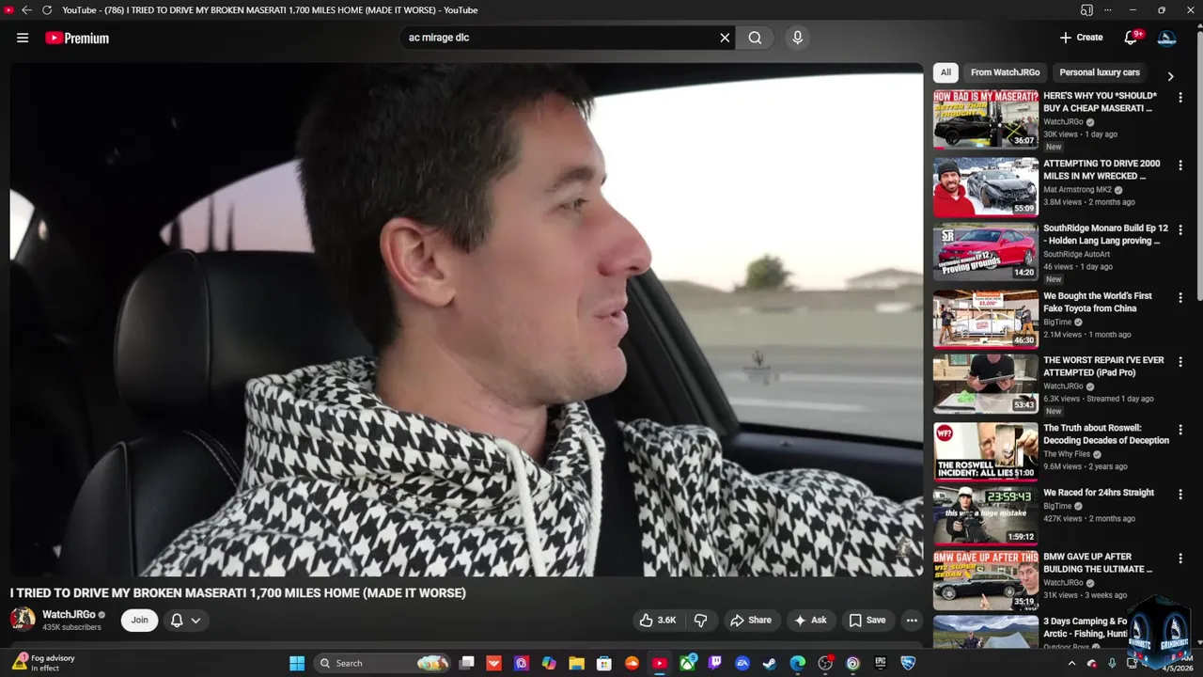Viewport: 1203px width, 677px height.
Task: Open WatchJRGo channel avatar
Action: pyautogui.click(x=23, y=620)
